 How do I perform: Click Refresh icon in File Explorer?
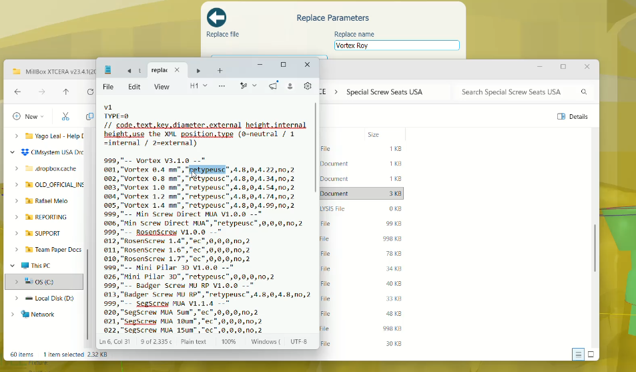click(90, 91)
